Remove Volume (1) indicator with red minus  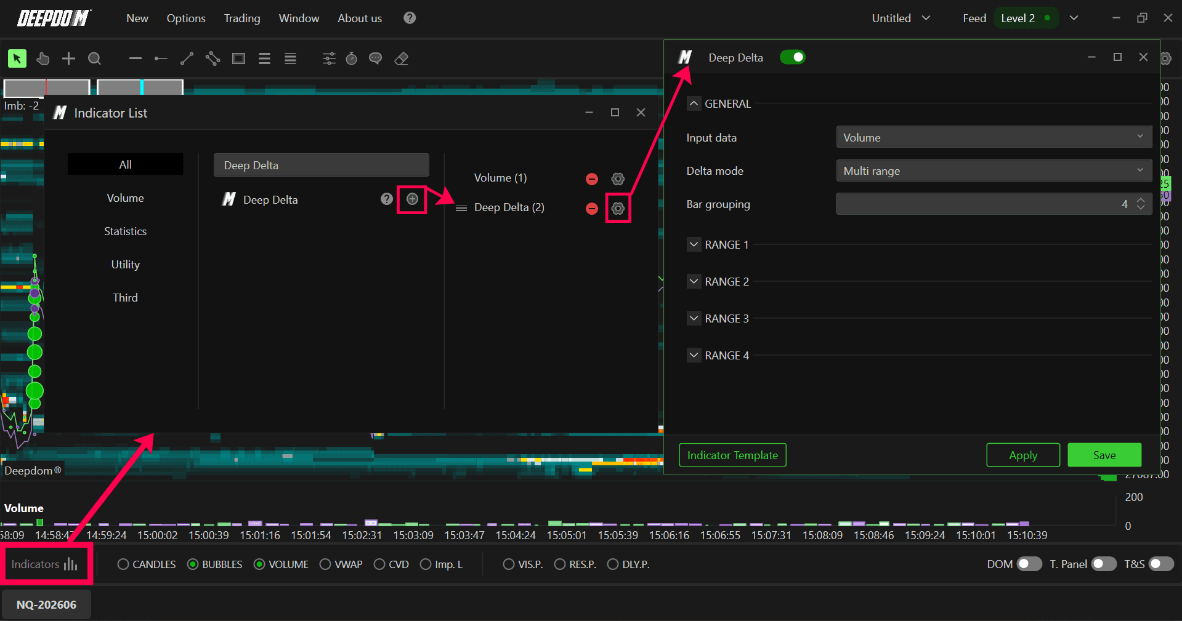point(592,179)
